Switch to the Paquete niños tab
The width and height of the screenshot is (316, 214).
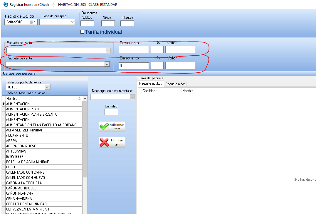tap(175, 84)
